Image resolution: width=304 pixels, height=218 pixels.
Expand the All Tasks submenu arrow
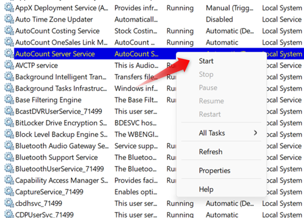click(255, 133)
